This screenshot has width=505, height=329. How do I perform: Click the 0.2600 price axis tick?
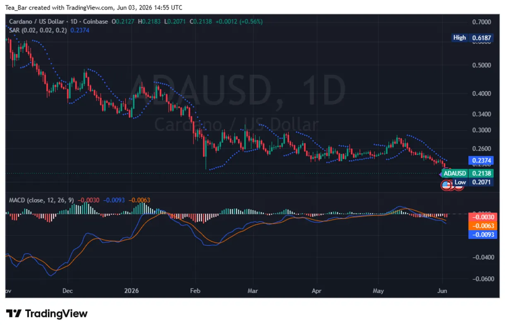click(481, 149)
